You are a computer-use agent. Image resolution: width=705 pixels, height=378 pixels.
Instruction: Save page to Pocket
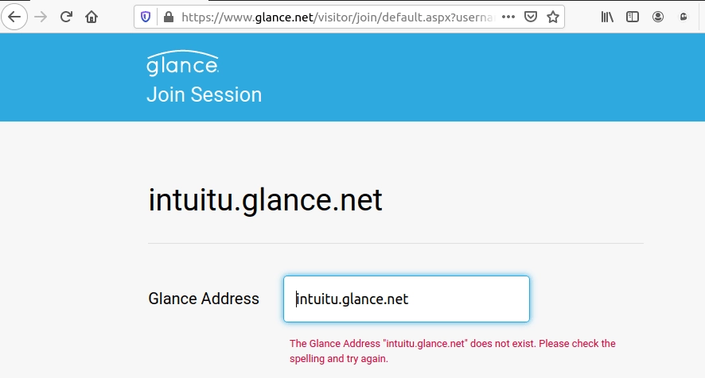[531, 16]
